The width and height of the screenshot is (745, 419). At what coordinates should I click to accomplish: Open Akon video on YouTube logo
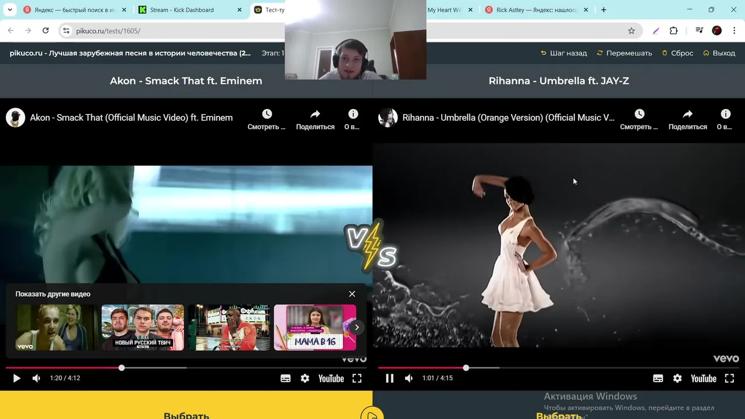331,378
